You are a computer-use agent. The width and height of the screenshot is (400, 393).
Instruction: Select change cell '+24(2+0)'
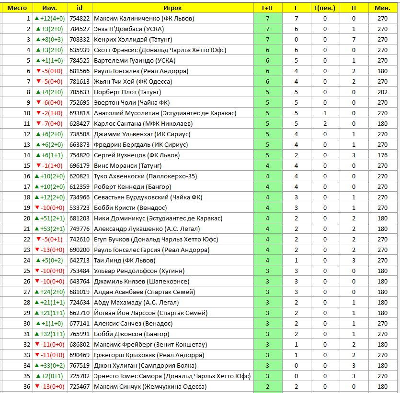50,292
